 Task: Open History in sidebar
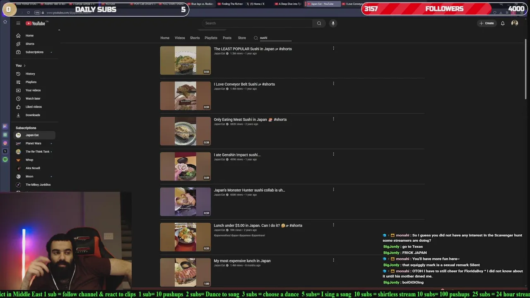pos(30,74)
